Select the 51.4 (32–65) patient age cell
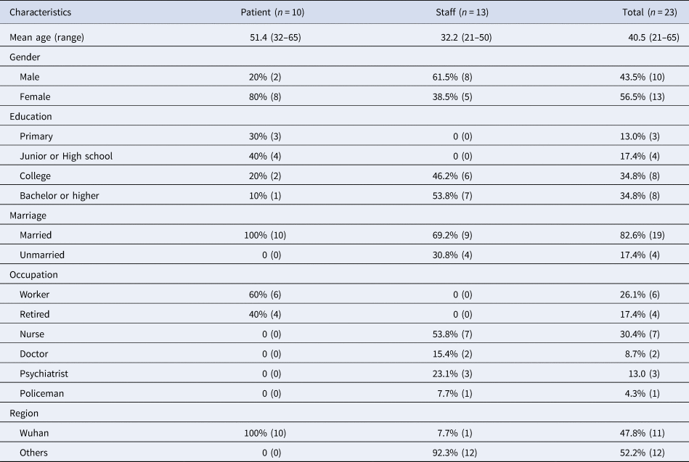 [x=274, y=37]
